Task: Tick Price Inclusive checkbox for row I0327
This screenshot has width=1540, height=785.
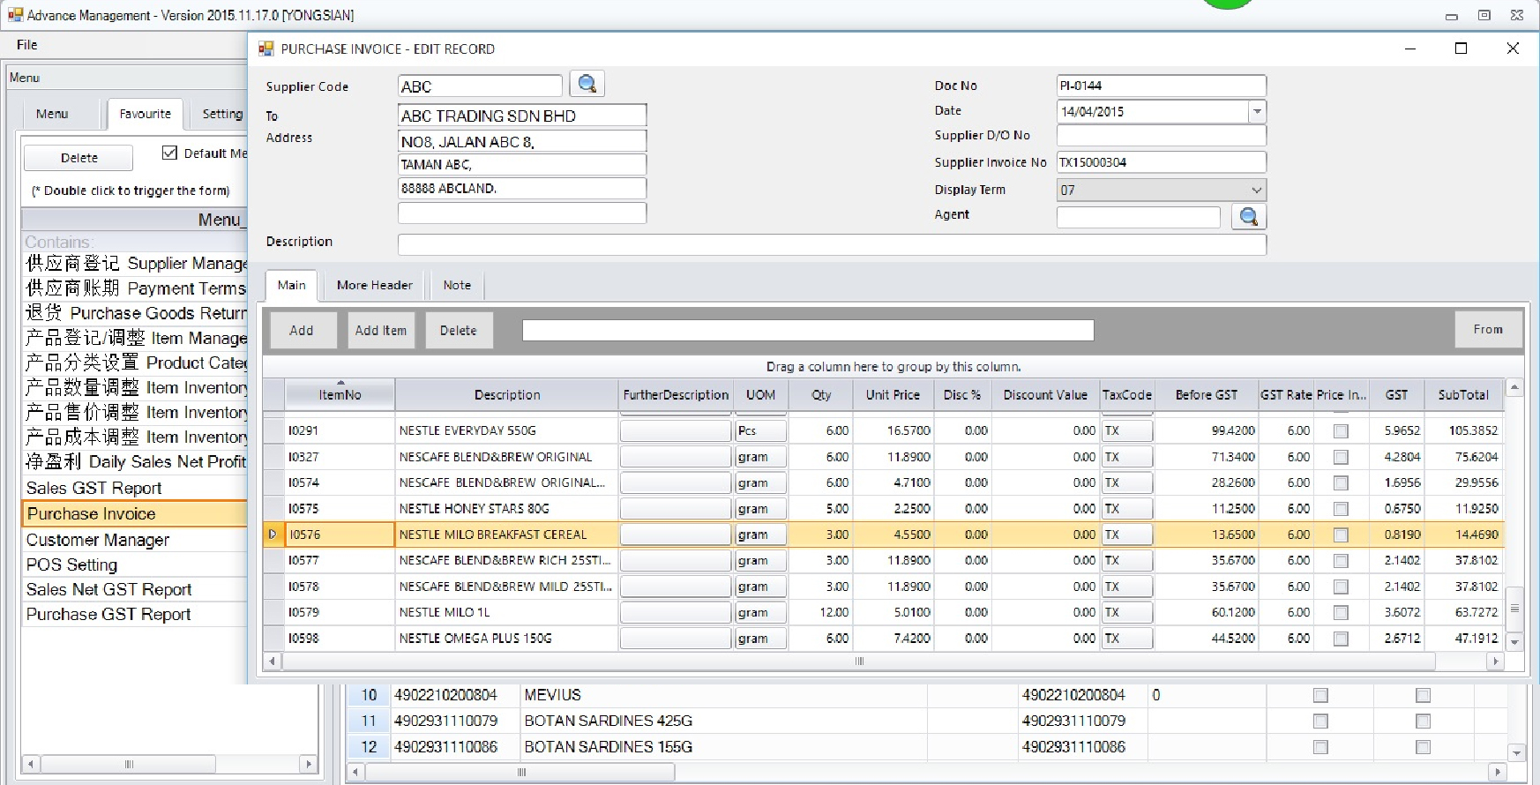Action: pyautogui.click(x=1341, y=457)
